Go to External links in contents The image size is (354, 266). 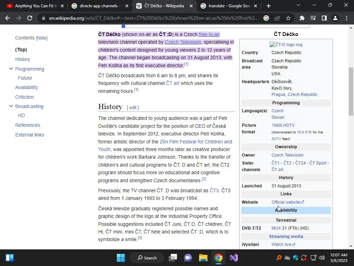[30, 135]
